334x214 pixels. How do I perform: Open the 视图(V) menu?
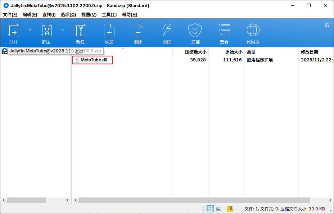click(x=89, y=15)
